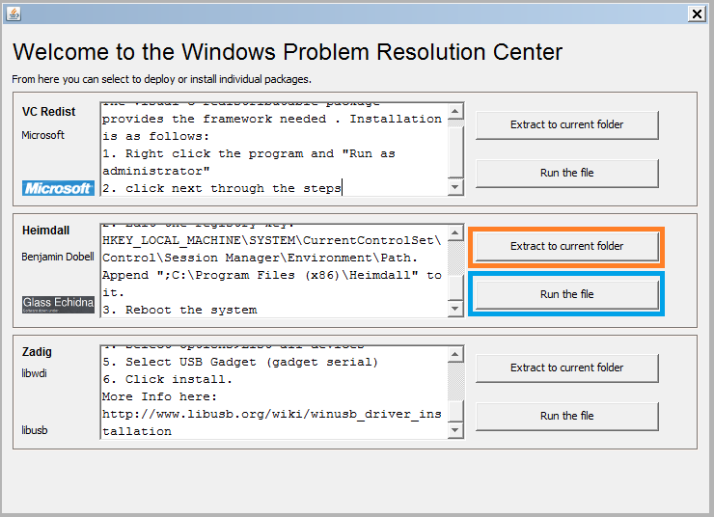Click the 'Microsoft' vendor text under VC Redist
Viewport: 714px width, 517px height.
(42, 136)
